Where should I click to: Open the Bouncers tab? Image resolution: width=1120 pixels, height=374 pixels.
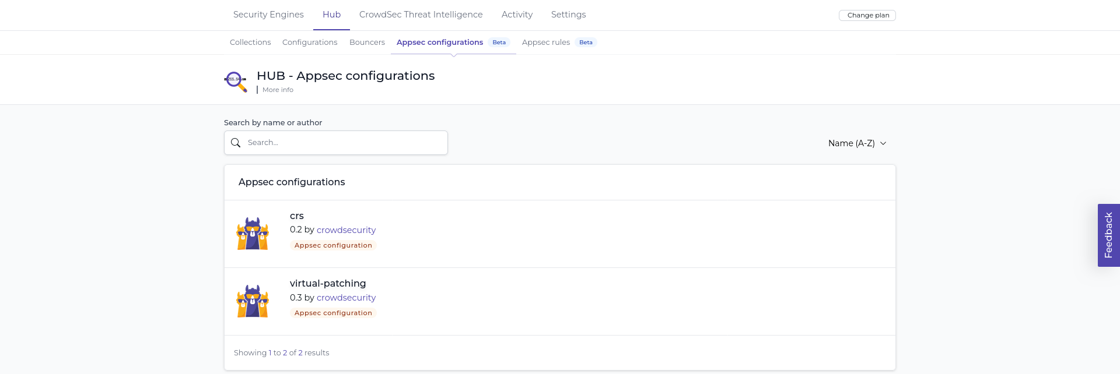[x=367, y=42]
